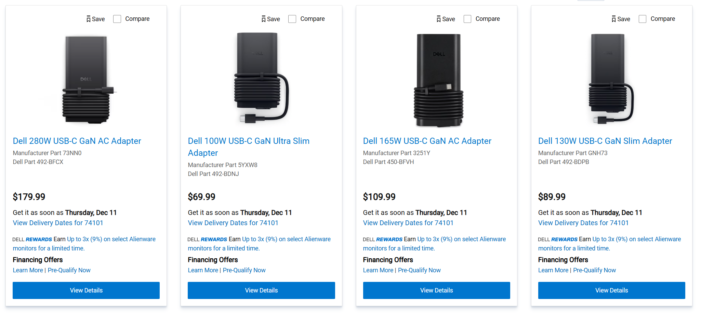Enable Compare for 100W Ultra Slim Adapter
The width and height of the screenshot is (701, 314).
[292, 19]
